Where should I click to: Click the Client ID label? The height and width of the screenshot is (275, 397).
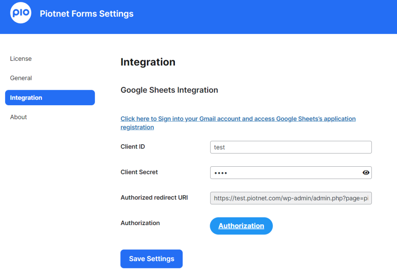133,147
